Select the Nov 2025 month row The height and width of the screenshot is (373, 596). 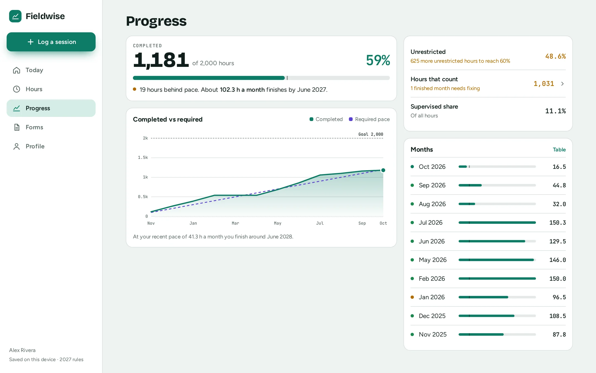pyautogui.click(x=488, y=335)
